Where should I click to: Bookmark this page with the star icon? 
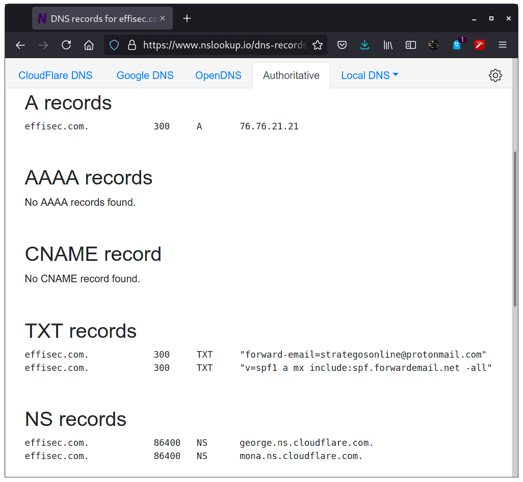[318, 45]
